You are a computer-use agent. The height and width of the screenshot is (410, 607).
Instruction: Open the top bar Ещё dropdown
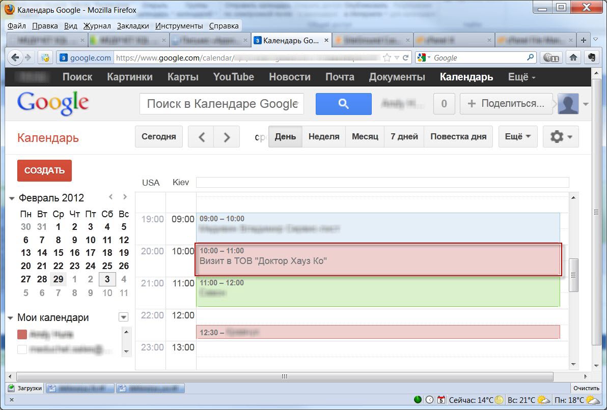521,77
